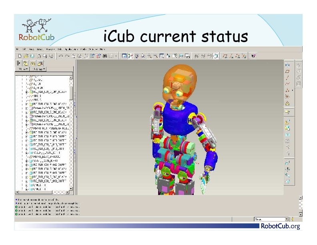Create a new file with the blank-page icon
Image resolution: width=317 pixels, height=245 pixels.
pos(20,56)
